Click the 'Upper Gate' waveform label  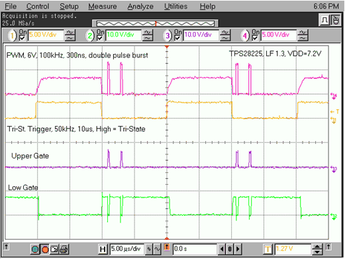(x=30, y=156)
